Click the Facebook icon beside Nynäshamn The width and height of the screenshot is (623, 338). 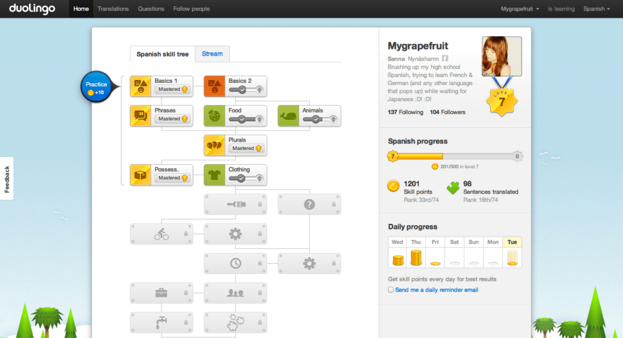pyautogui.click(x=445, y=58)
